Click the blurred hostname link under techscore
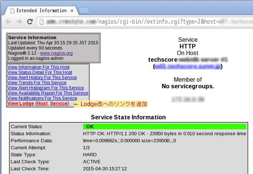 [x=188, y=66]
